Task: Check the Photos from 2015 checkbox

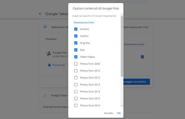Action: click(76, 99)
